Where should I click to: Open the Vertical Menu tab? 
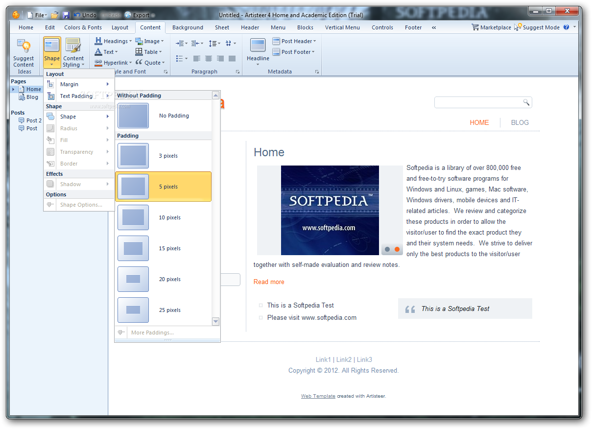[342, 27]
